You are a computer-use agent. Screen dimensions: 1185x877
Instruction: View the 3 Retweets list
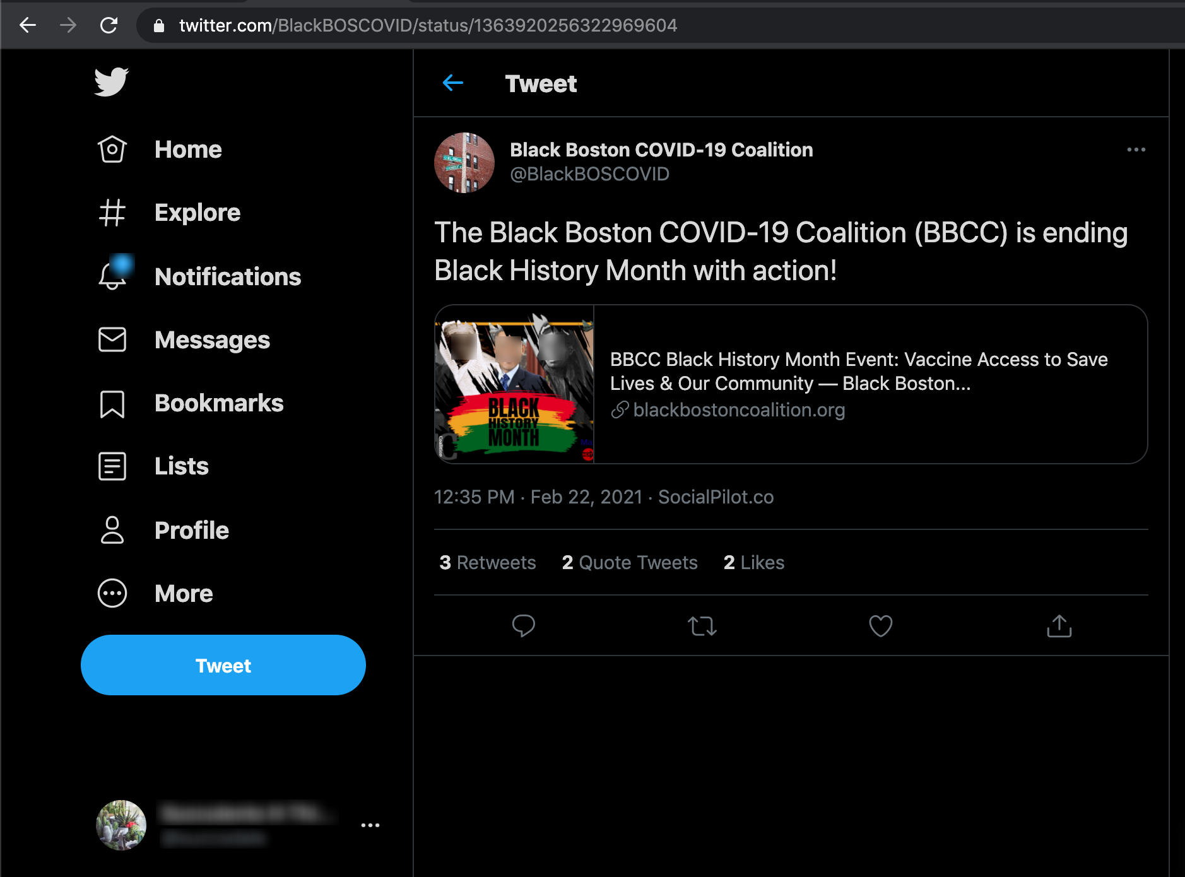click(488, 562)
